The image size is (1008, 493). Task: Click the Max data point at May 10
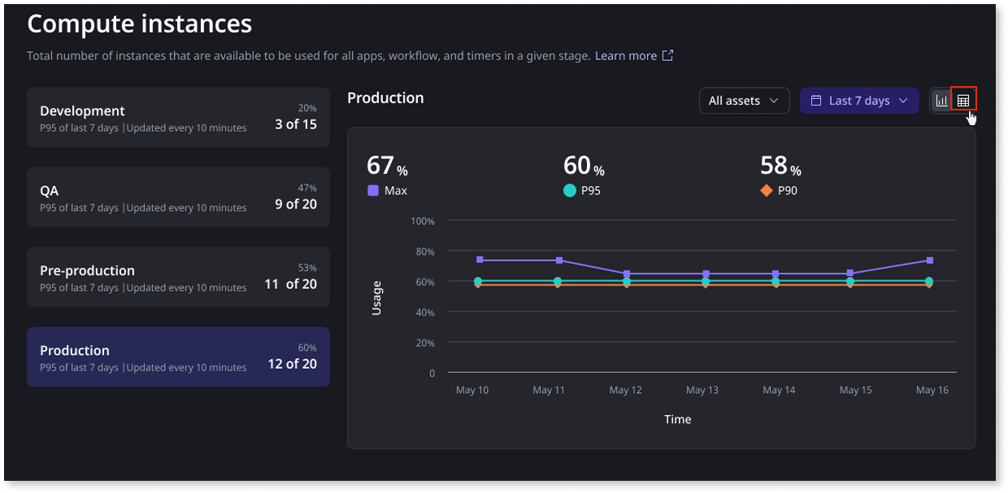click(x=480, y=260)
